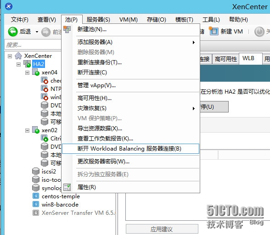Open the 服务器(S) menu
The image size is (270, 235).
(x=98, y=19)
